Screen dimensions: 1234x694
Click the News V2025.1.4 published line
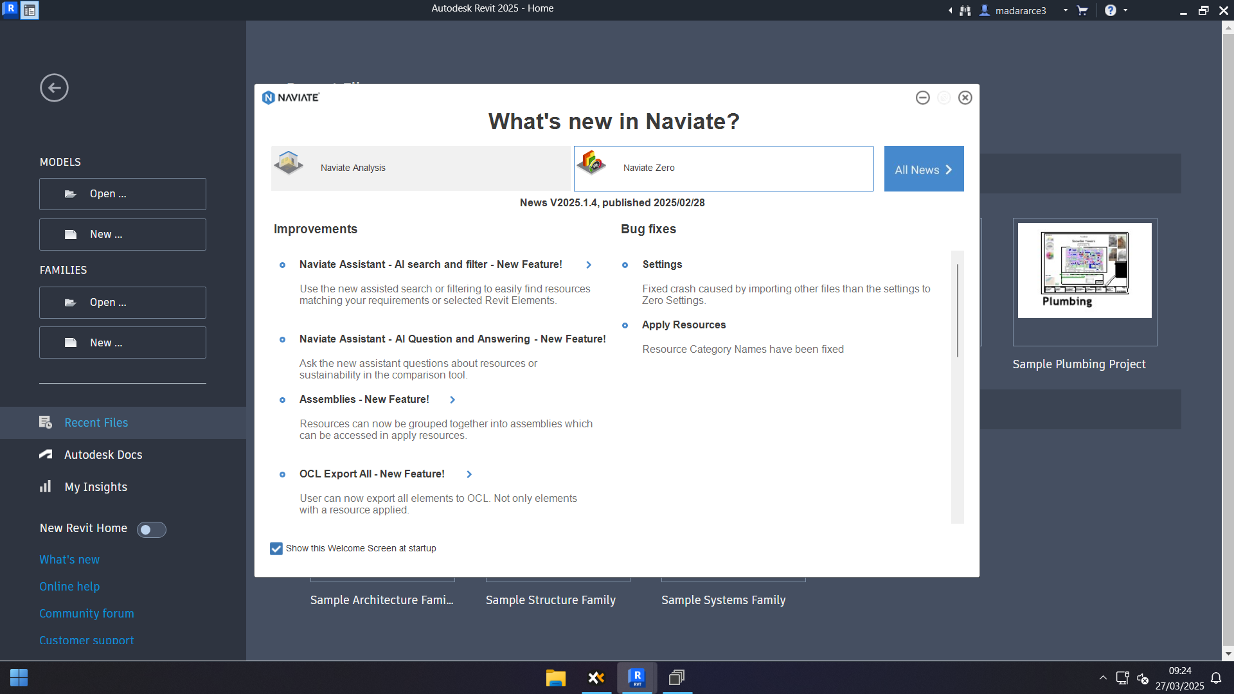612,203
